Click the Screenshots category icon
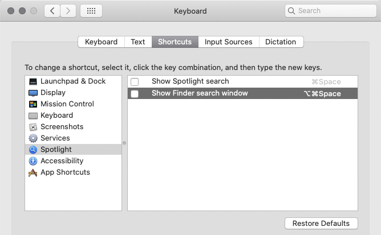Screen dimensions: 381x235 tap(33, 127)
